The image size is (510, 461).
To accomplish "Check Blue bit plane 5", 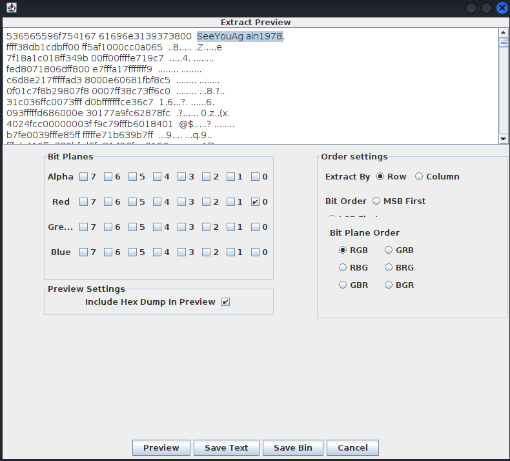I will tap(132, 252).
